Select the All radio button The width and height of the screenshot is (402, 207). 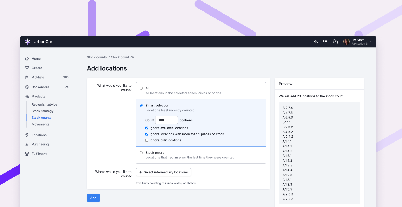(141, 88)
